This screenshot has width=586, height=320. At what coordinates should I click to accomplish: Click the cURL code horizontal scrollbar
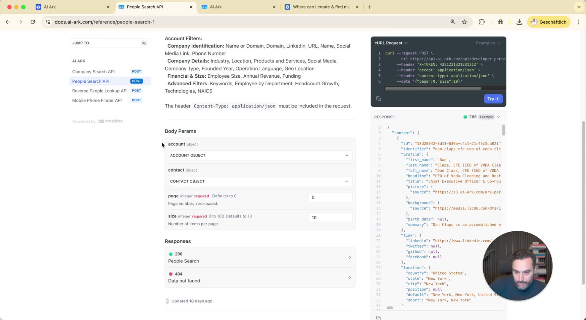pos(433,88)
